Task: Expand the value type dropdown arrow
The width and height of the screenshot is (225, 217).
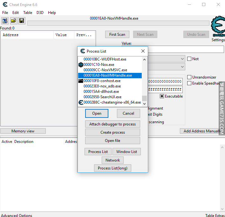Action: (182, 67)
